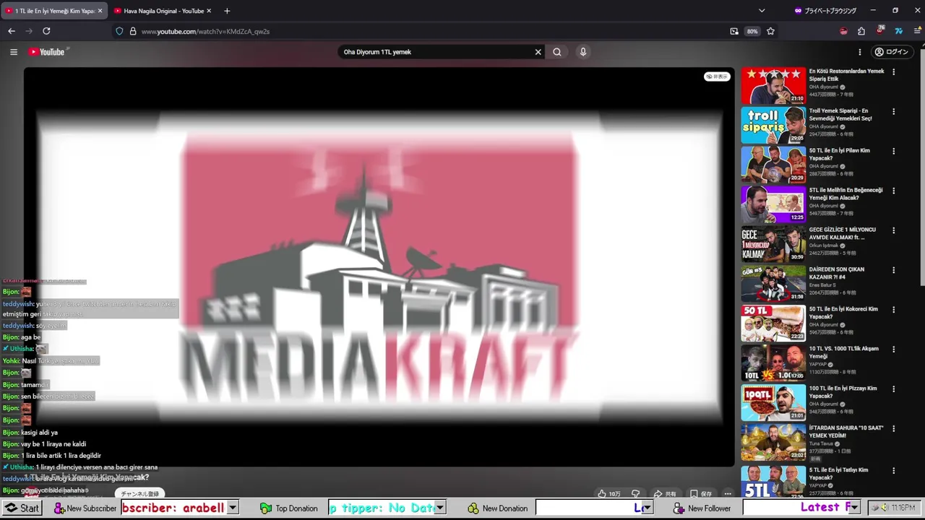Open the list all tabs chevron
The width and height of the screenshot is (925, 520).
tap(762, 11)
